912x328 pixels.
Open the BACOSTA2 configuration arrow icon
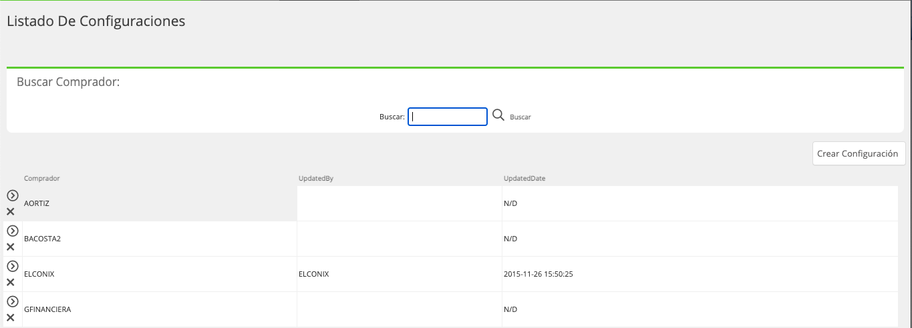12,231
